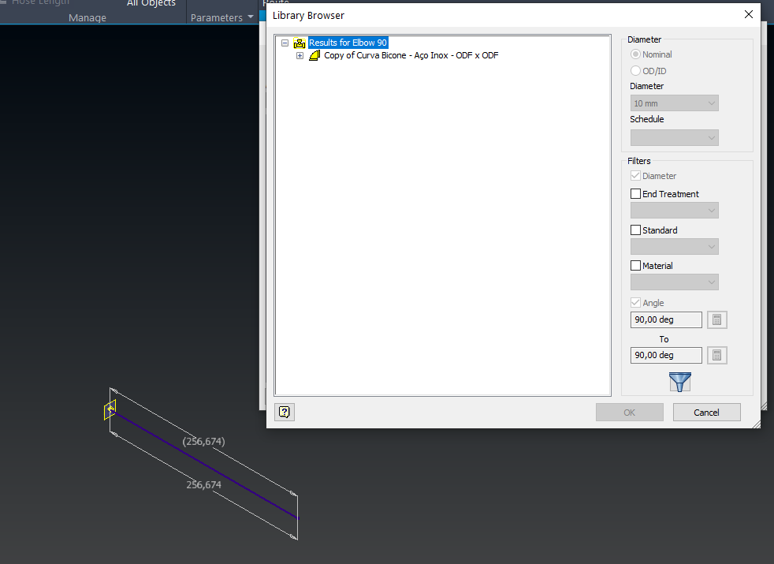Open the Schedule dropdown
Screen dimensions: 774x564
click(674, 138)
